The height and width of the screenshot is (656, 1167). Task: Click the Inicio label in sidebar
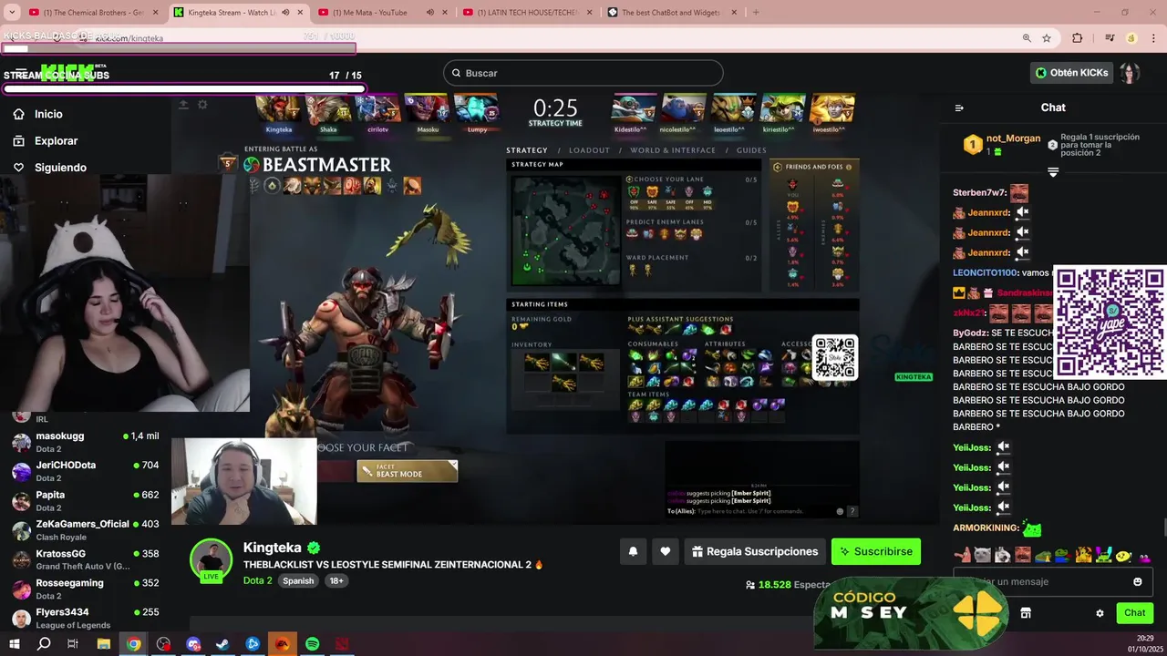pos(48,114)
